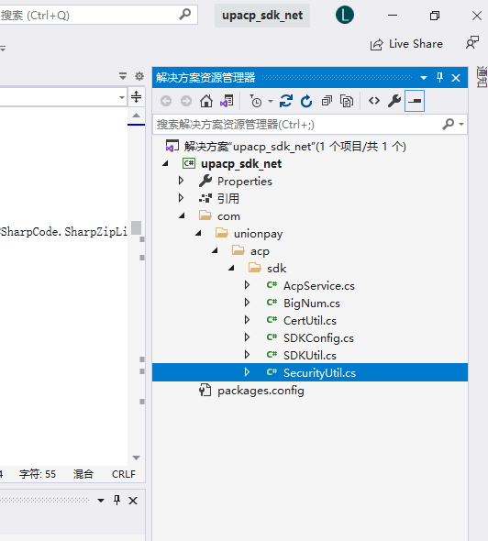Screen dimensions: 488x541
Task: Expand SecurityUtil.cs file node
Action: 247,371
